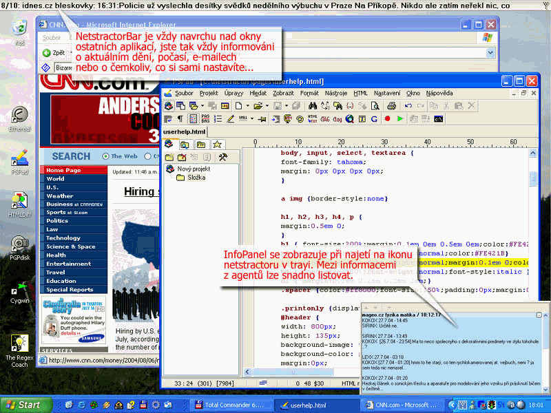Toggle the word wrap icon in PSPad

(x=167, y=119)
